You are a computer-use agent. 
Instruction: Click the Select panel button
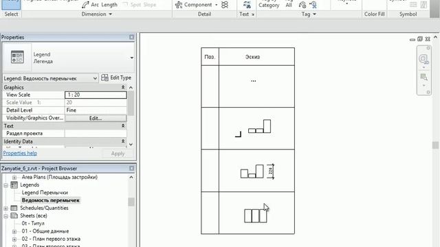click(11, 14)
